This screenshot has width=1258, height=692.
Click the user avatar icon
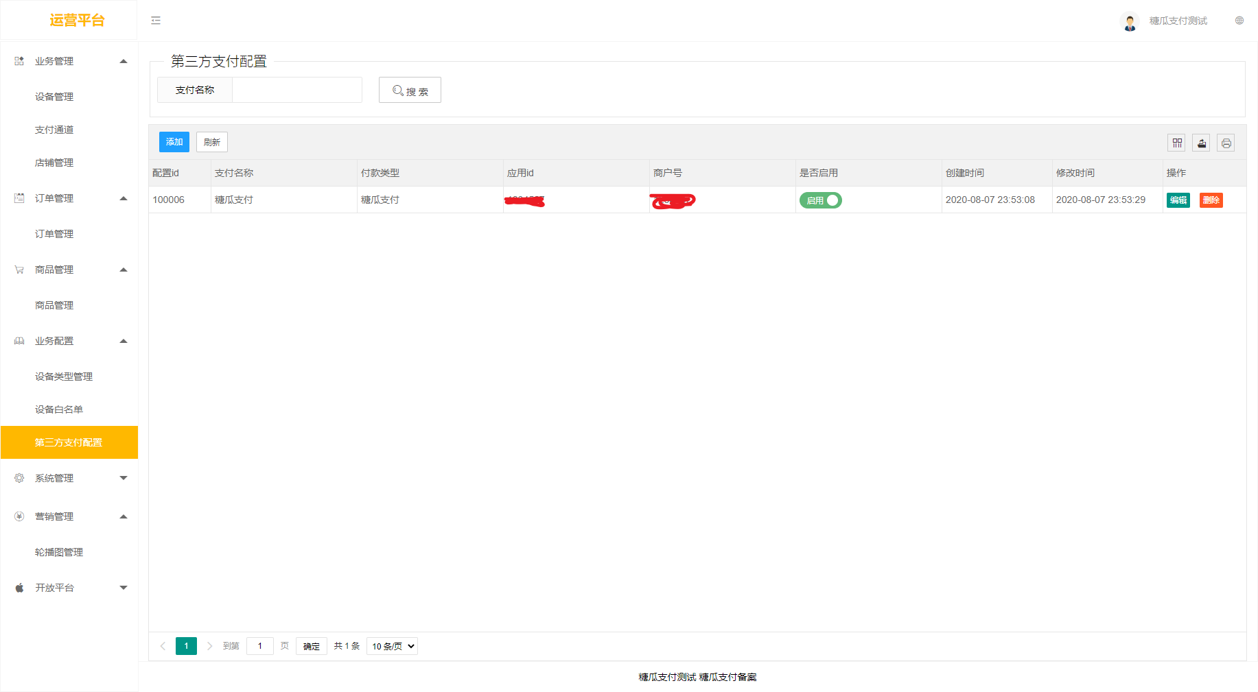click(1129, 21)
